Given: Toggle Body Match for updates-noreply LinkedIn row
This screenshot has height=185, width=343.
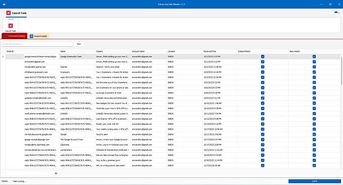Looking at the screenshot, I should pyautogui.click(x=314, y=98).
